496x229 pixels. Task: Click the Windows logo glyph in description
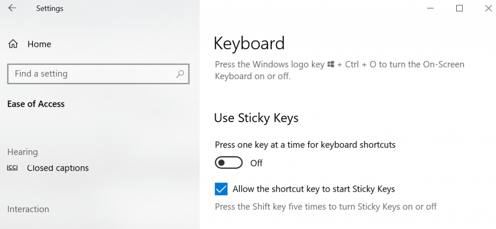(331, 65)
